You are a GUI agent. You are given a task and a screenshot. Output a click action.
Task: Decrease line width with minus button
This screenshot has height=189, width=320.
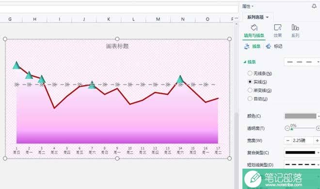coord(288,141)
